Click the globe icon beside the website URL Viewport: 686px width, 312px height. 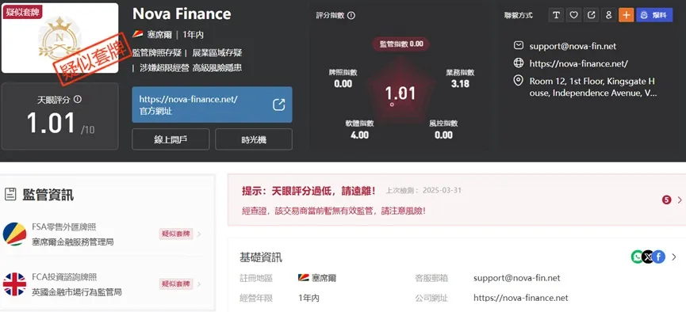point(519,63)
